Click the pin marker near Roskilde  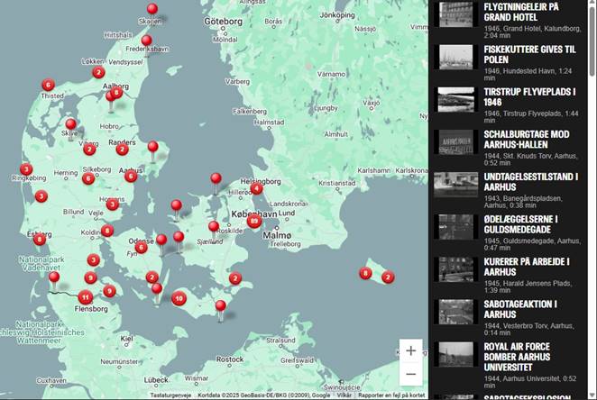214,227
